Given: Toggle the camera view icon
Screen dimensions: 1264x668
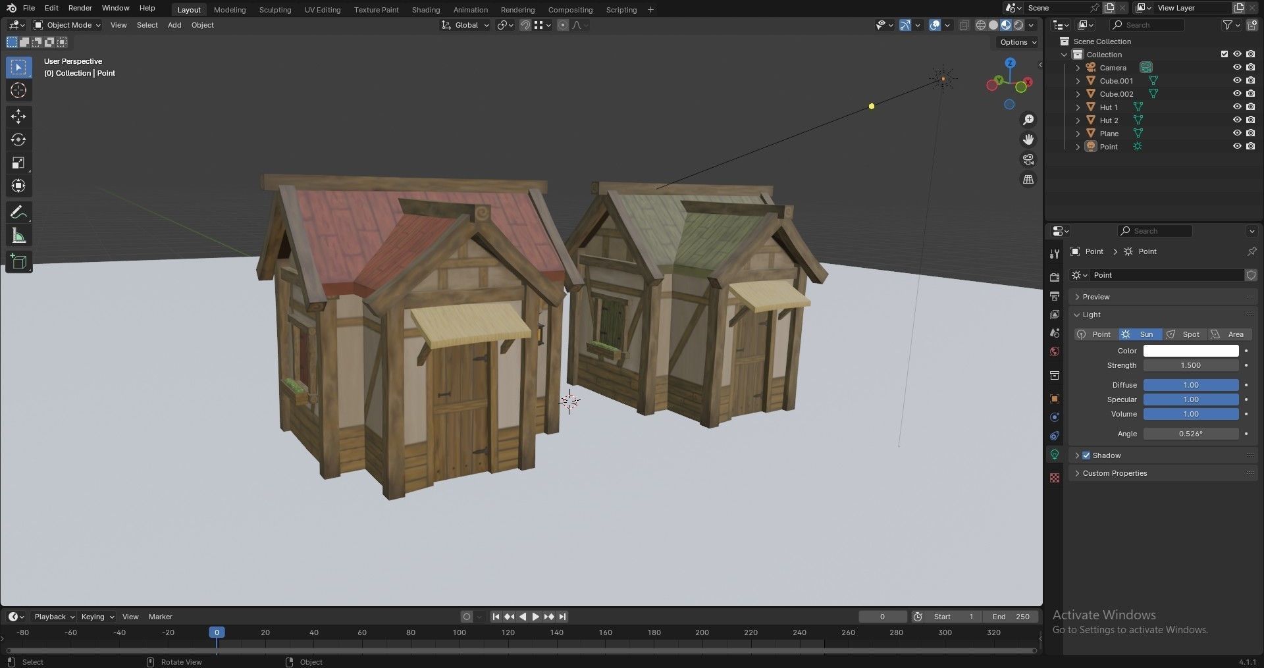Looking at the screenshot, I should tap(1028, 159).
